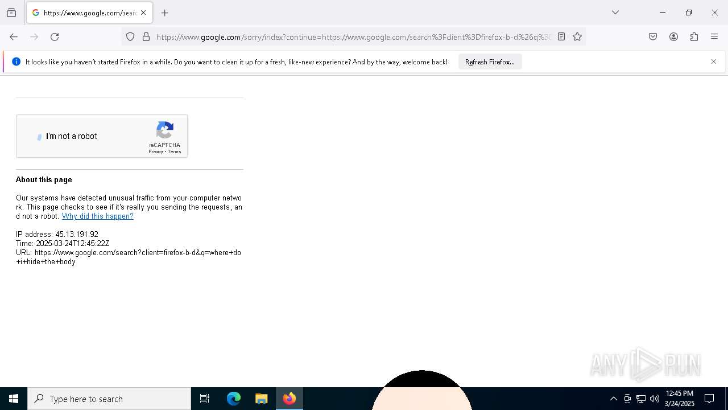Open the taskbar clock and date
This screenshot has width=728, height=410.
[x=680, y=399]
